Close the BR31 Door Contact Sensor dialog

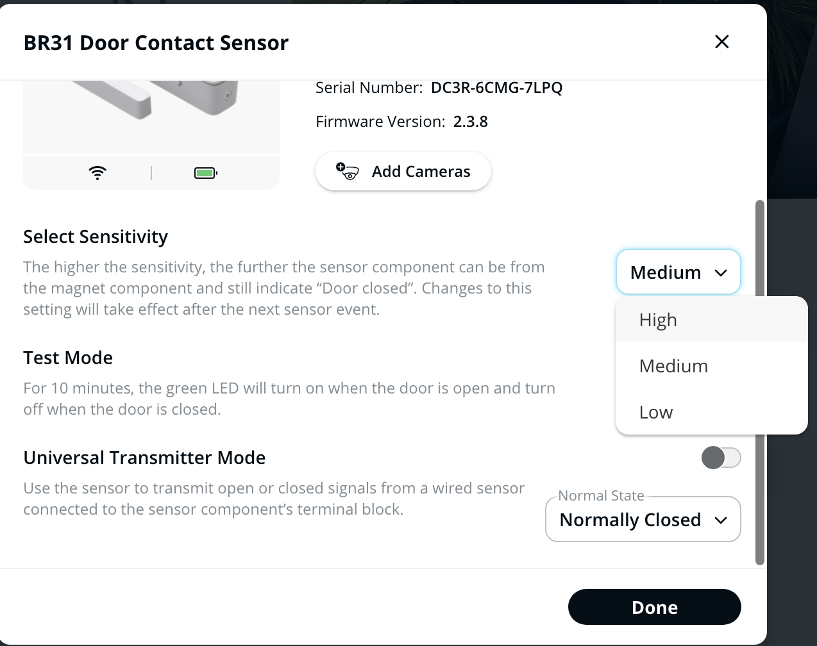pos(721,42)
